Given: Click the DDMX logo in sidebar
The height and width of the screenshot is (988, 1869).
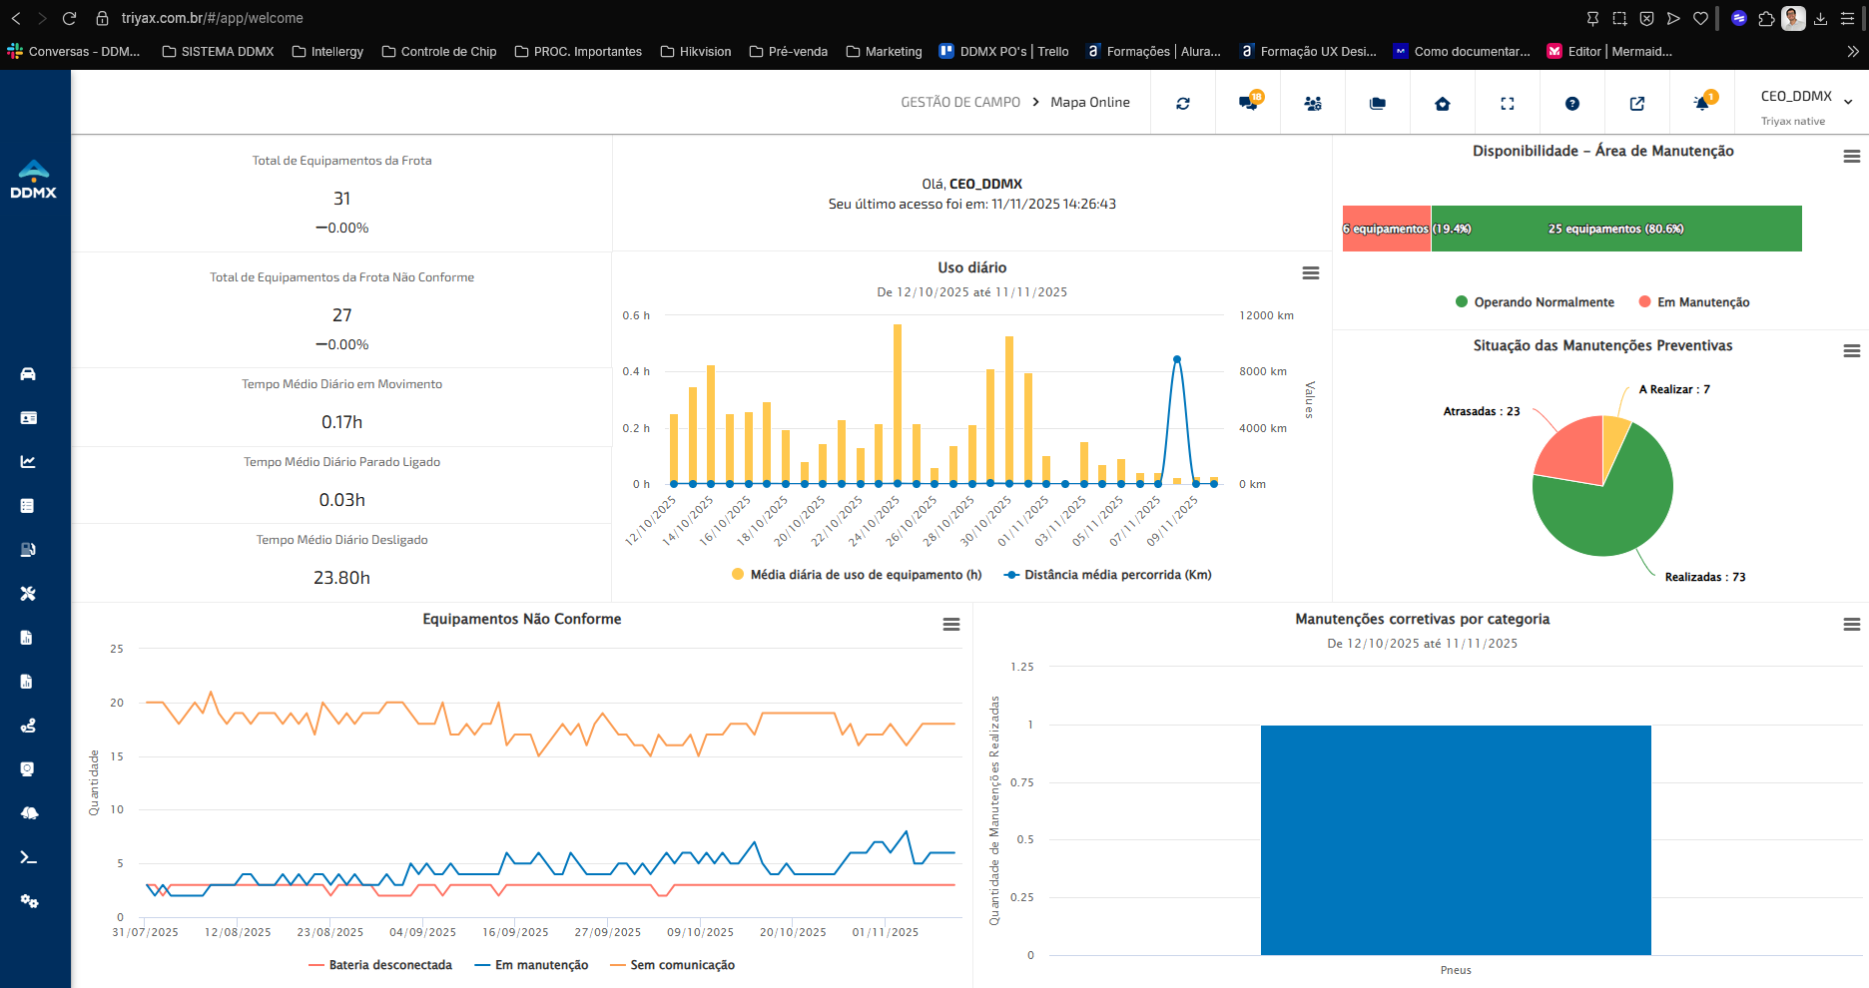Looking at the screenshot, I should tap(34, 180).
